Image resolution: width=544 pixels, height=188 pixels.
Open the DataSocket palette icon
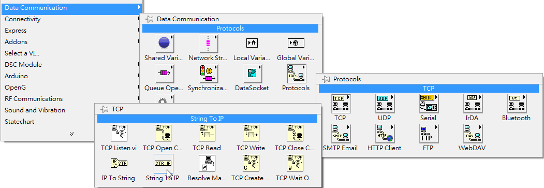252,73
